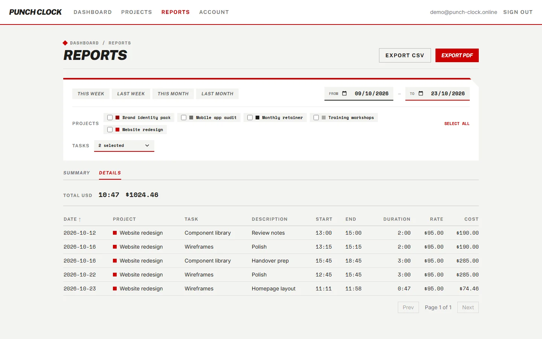Go to the Prev page
This screenshot has height=339, width=542.
click(x=408, y=307)
